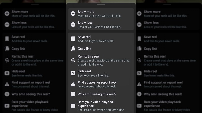Choose the 'Show less' menu option

point(85,23)
